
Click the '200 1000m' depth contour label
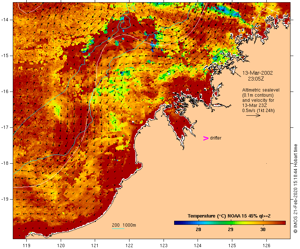[124, 225]
